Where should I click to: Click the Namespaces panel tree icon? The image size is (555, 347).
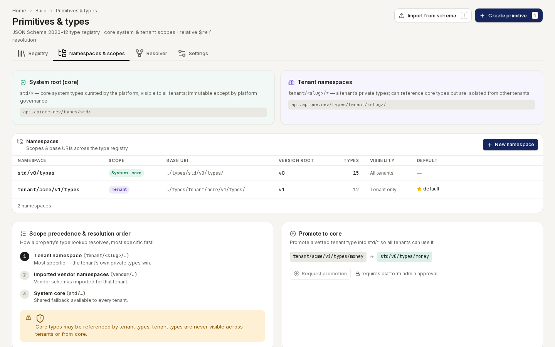(x=20, y=141)
